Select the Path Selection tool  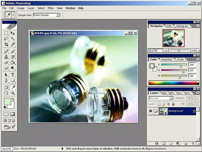pyautogui.click(x=6, y=75)
